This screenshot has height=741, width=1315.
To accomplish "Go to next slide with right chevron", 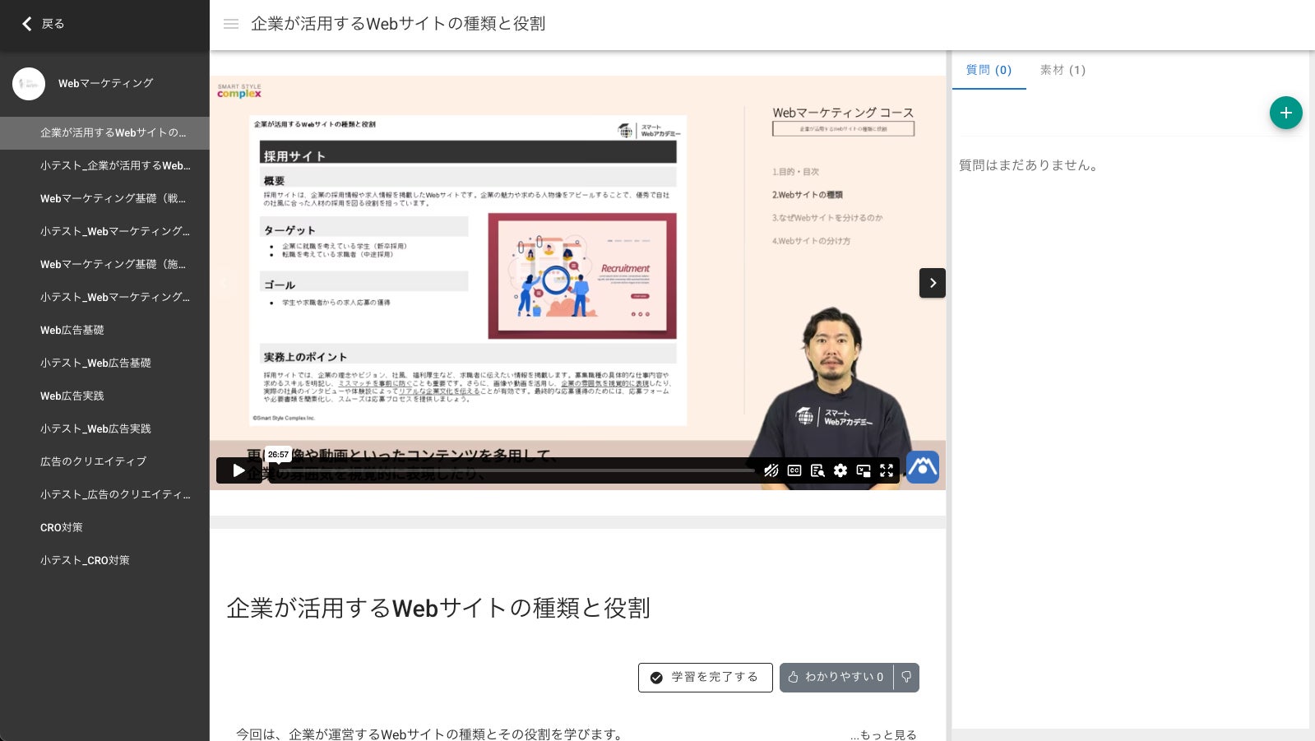I will pos(933,283).
